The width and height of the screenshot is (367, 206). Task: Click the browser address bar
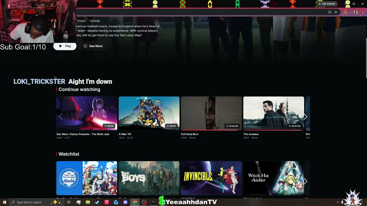click(208, 12)
